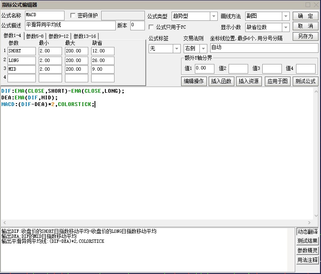This screenshot has height=274, width=321.
Task: Toggle the 公式只用于PC checkbox
Action: pos(152,27)
